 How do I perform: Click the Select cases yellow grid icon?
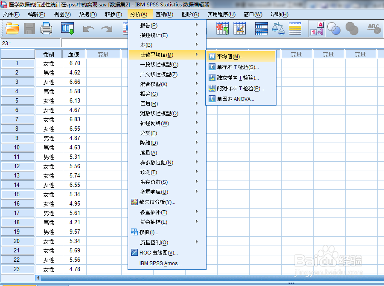[x=295, y=29]
